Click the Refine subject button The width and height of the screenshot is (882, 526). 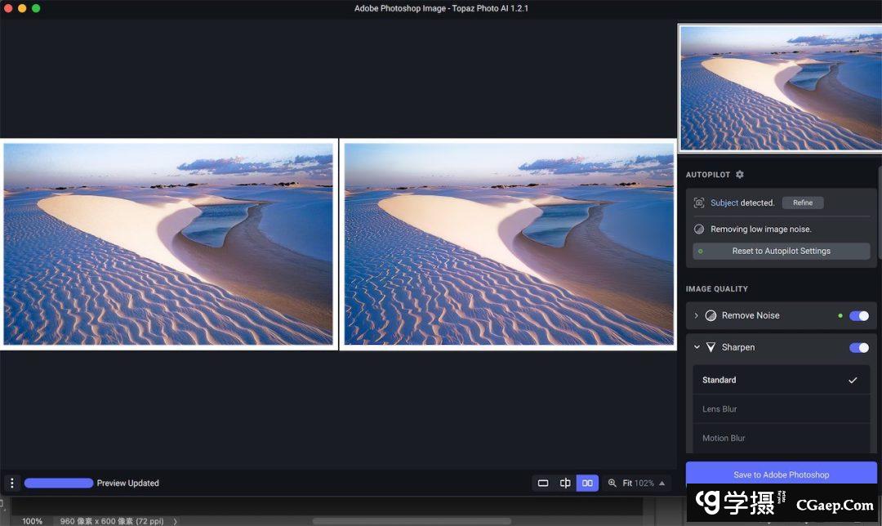803,203
